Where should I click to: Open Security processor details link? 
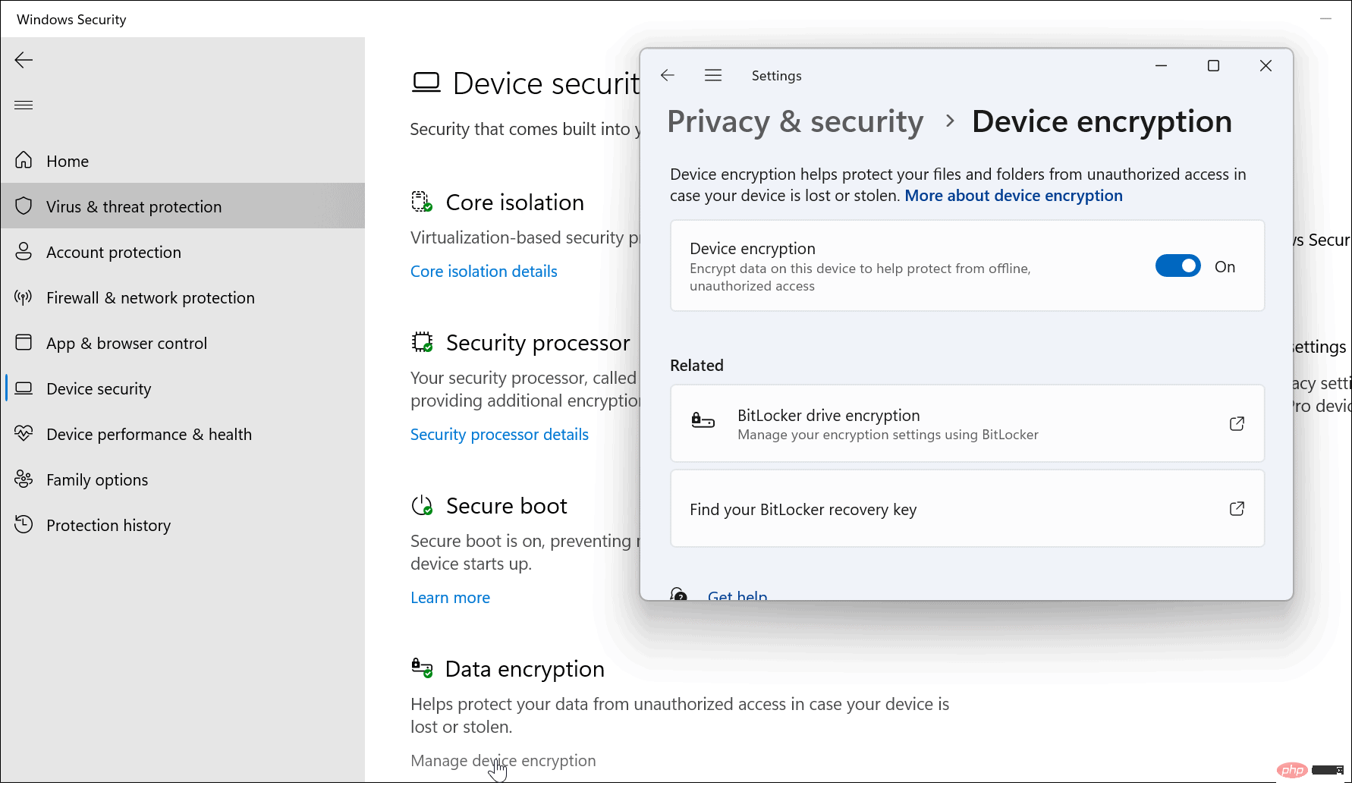click(x=499, y=435)
